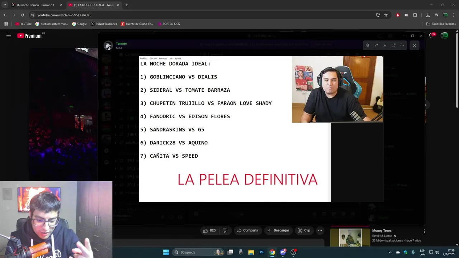
Task: Open Google bookmark
Action: 79,24
